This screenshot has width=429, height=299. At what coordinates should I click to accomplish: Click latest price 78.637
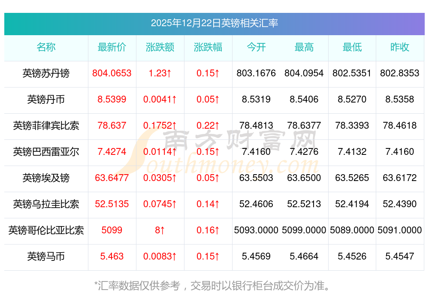point(112,126)
